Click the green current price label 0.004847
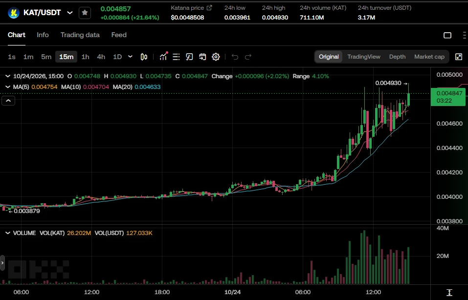This screenshot has height=300, width=468. 448,97
